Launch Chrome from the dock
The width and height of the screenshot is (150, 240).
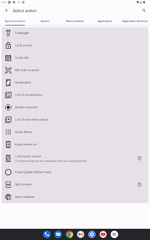pos(69,234)
